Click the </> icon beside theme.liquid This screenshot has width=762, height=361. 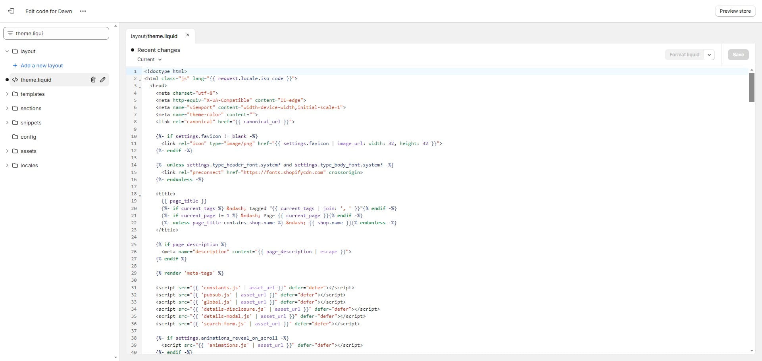[15, 80]
